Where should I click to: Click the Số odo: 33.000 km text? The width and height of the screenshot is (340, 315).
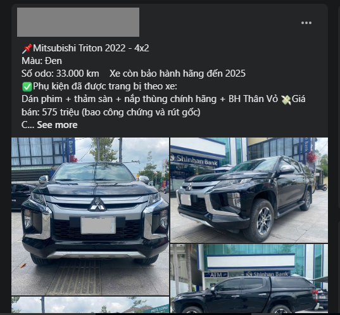click(60, 74)
